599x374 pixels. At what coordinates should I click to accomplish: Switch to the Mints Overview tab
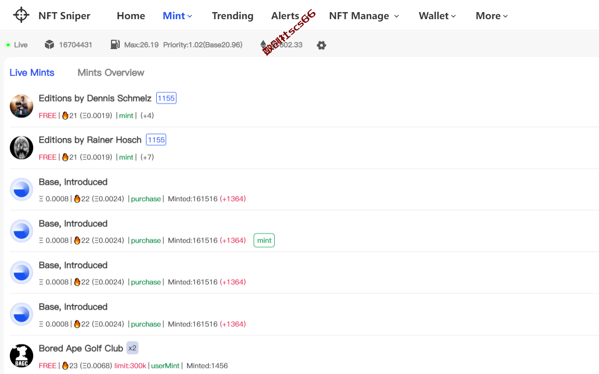click(x=111, y=72)
